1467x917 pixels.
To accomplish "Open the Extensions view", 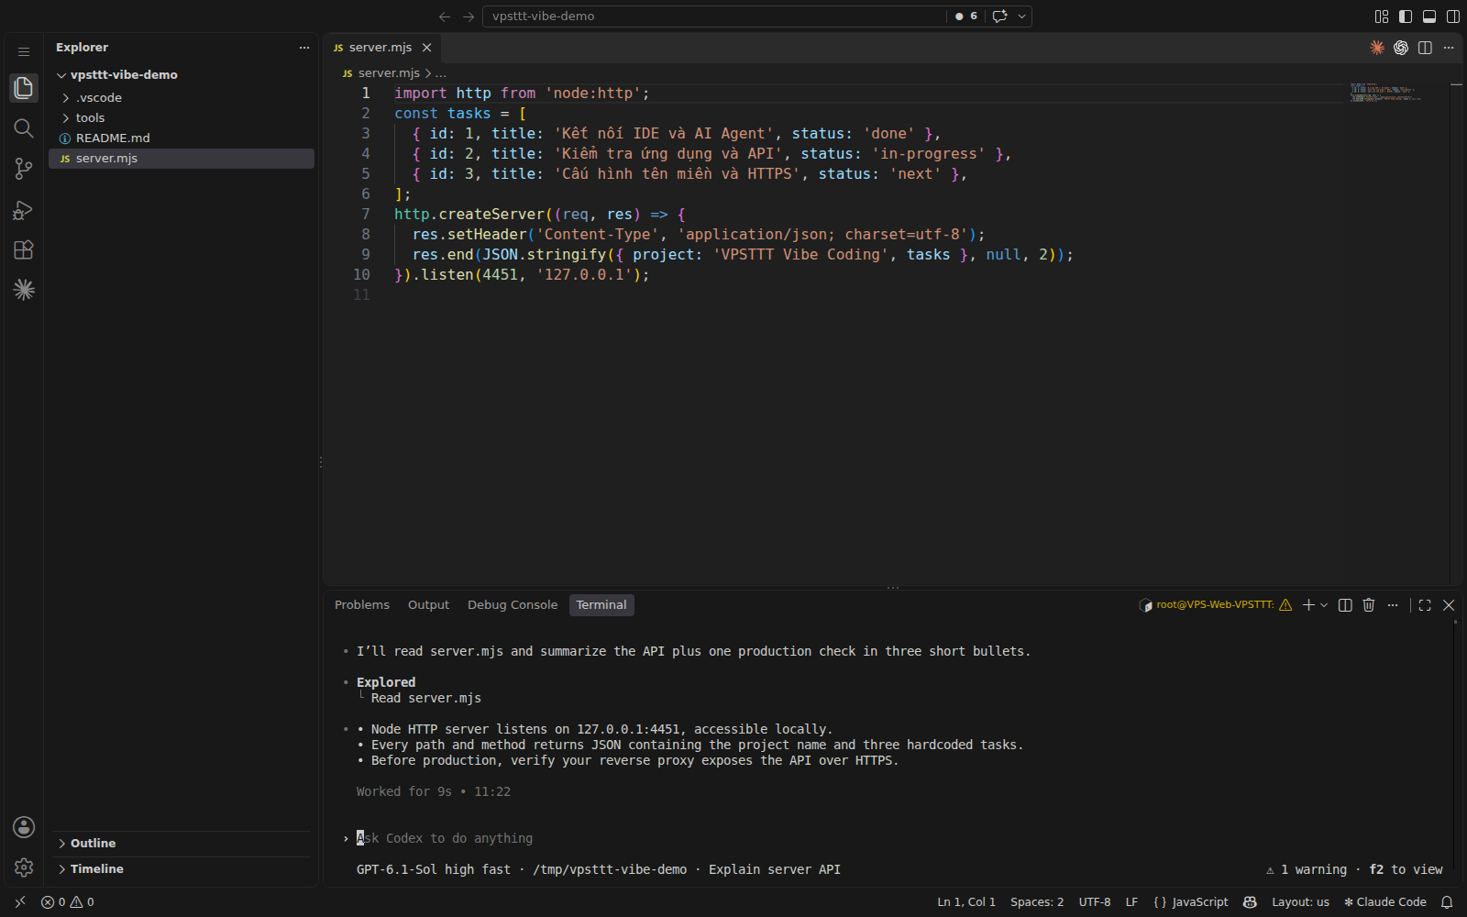I will [24, 249].
